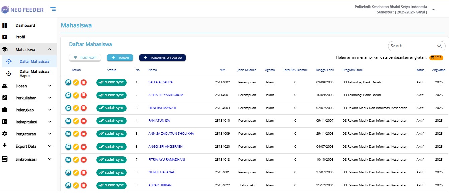The height and width of the screenshot is (194, 449).
Task: Expand the Dosen sidebar menu
Action: pyautogui.click(x=50, y=86)
